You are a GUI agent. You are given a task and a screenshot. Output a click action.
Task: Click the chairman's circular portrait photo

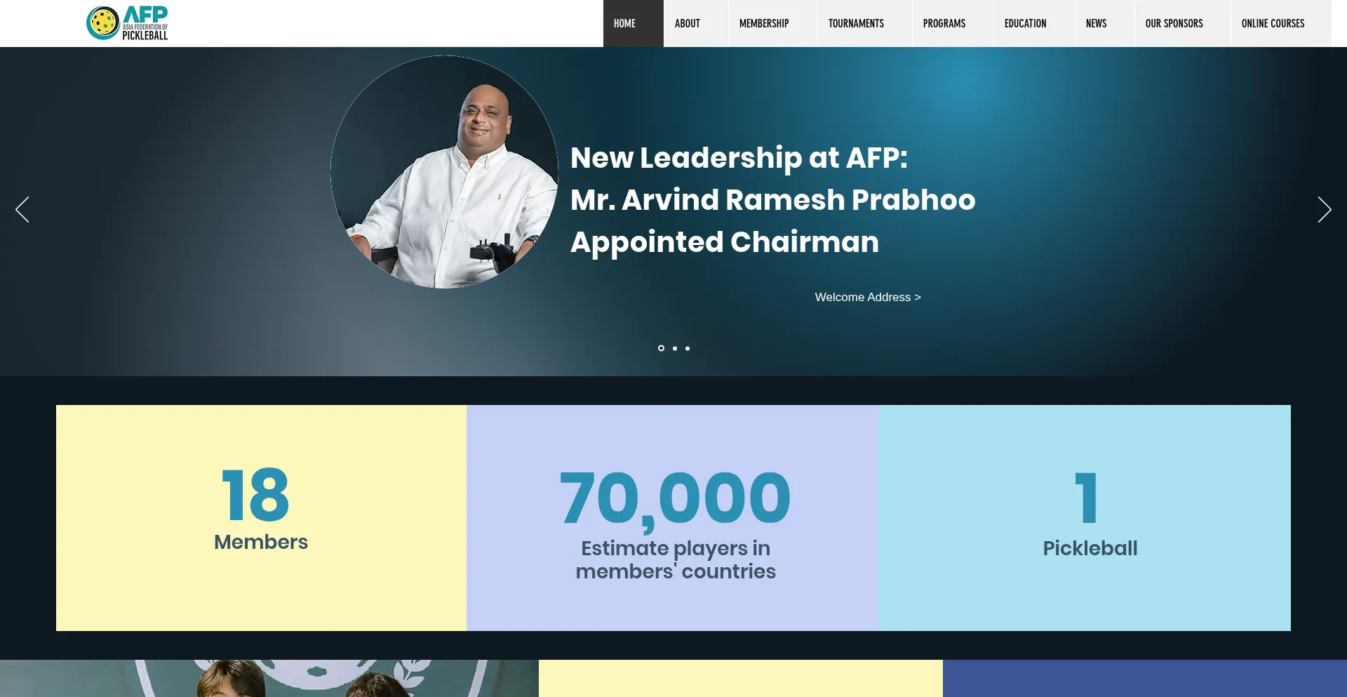444,172
